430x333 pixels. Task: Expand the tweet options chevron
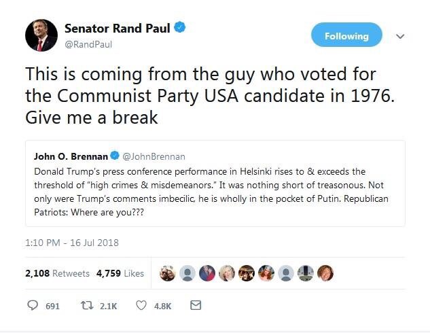click(x=400, y=37)
